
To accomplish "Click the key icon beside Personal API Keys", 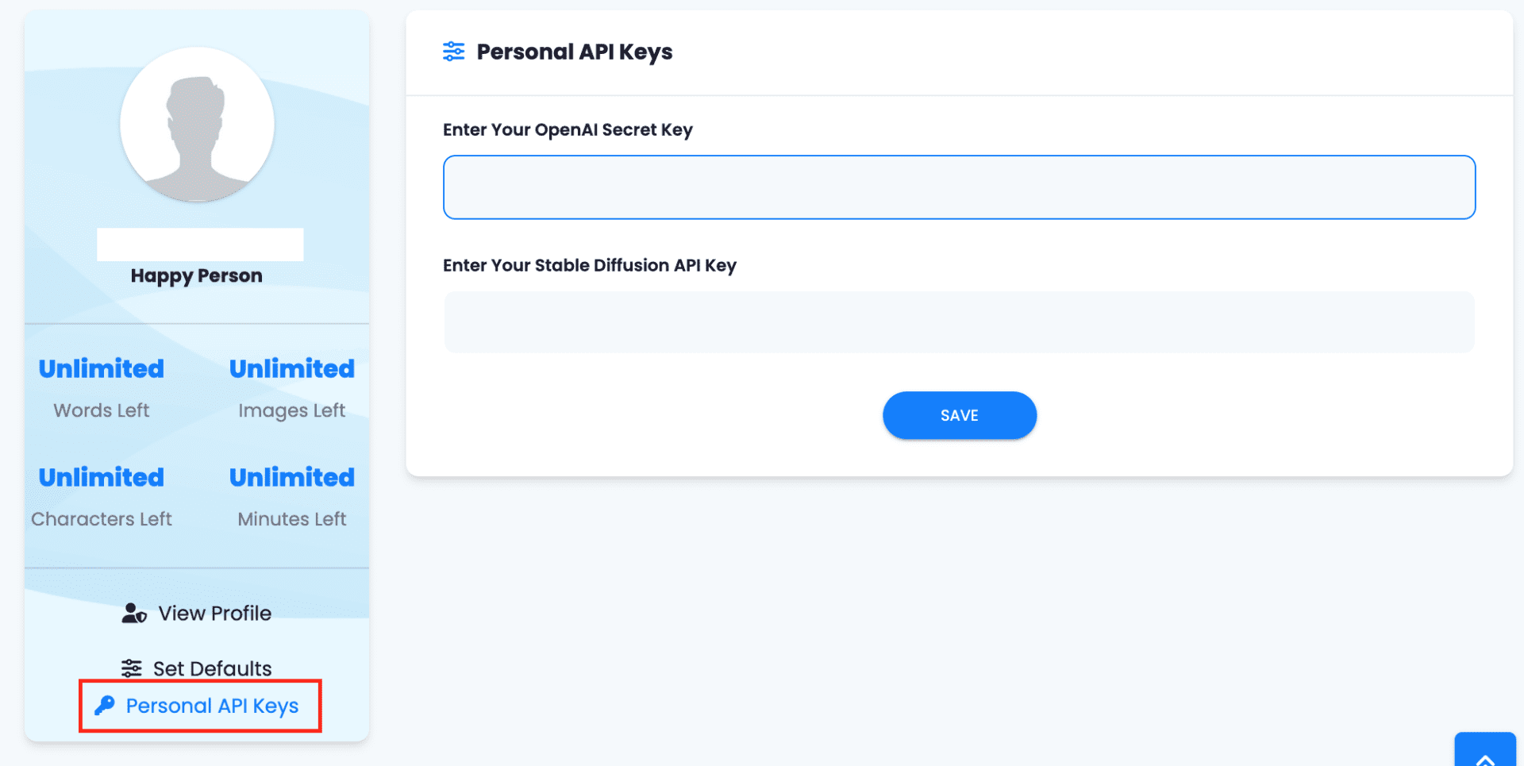I will [x=105, y=706].
